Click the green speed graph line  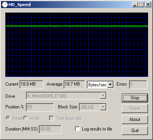[x=76, y=26]
